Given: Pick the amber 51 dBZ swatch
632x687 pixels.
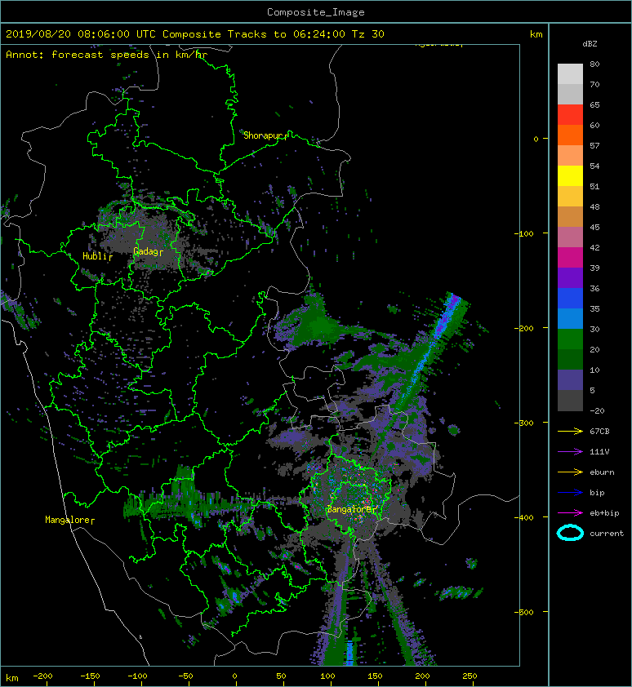Looking at the screenshot, I should pyautogui.click(x=570, y=197).
